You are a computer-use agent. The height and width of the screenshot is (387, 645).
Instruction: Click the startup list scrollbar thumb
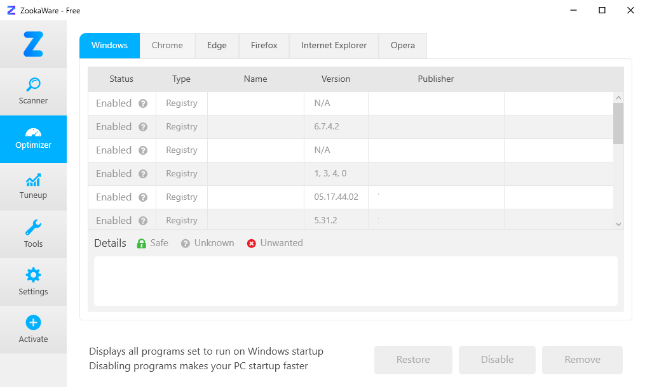click(x=618, y=123)
